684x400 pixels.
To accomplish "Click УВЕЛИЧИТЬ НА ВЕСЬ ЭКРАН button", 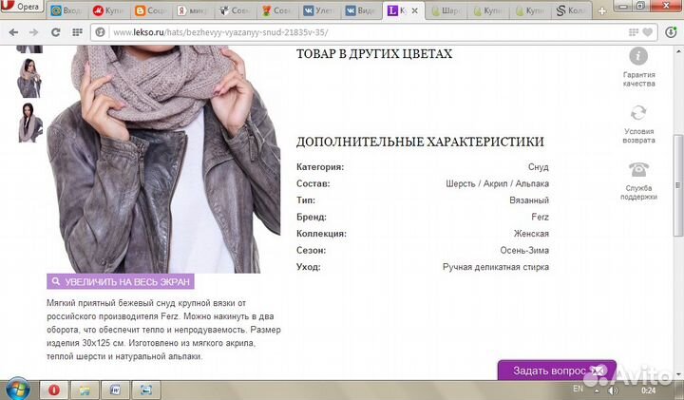I will (121, 282).
